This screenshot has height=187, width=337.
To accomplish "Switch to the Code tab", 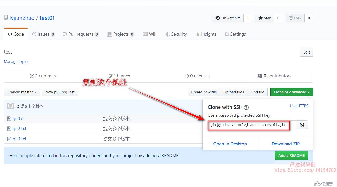I will point(16,34).
